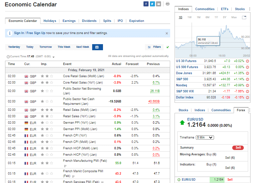Select the 1D chart range
263x183 pixels.
click(181, 17)
